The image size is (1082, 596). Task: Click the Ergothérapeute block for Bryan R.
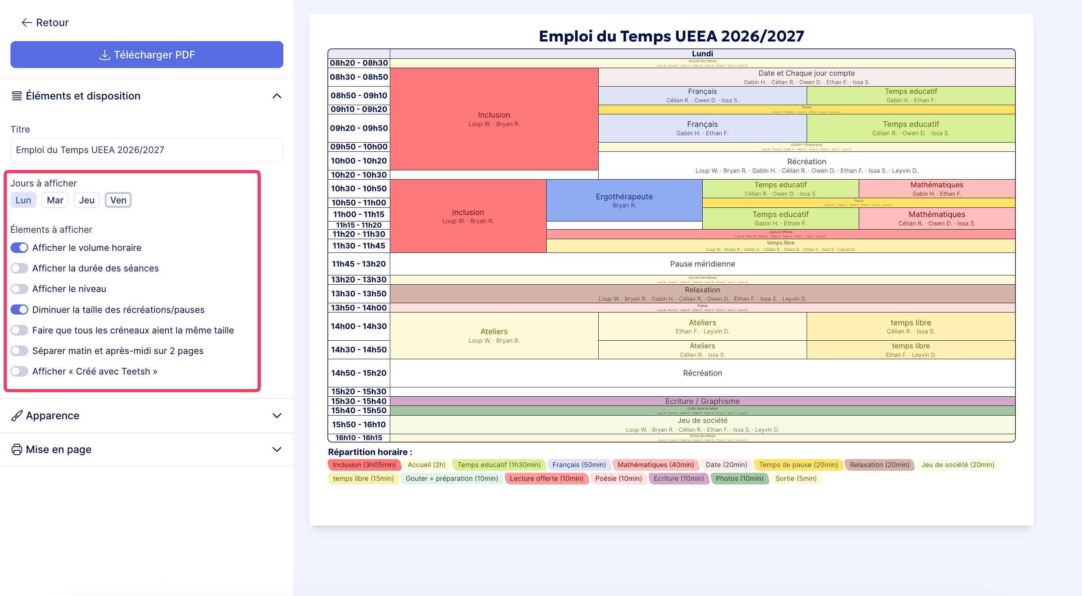[624, 201]
